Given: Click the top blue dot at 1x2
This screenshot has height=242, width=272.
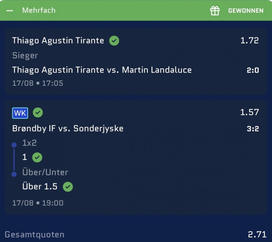Looking at the screenshot, I should (x=14, y=145).
